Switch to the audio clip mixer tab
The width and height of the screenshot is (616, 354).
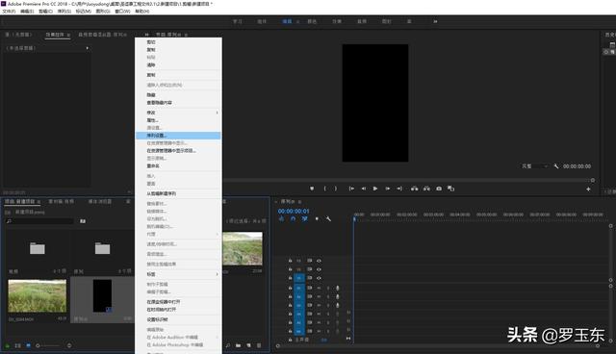click(x=102, y=35)
